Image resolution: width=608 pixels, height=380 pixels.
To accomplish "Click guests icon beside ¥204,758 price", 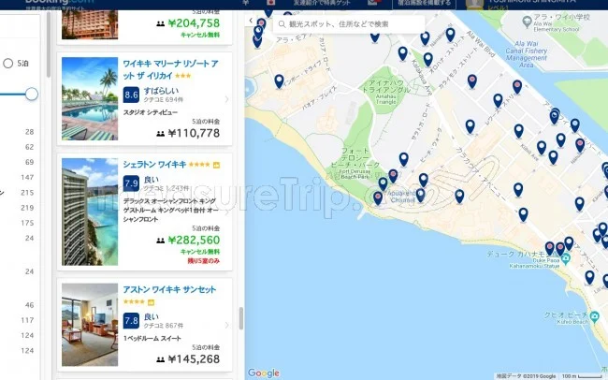I will (161, 23).
